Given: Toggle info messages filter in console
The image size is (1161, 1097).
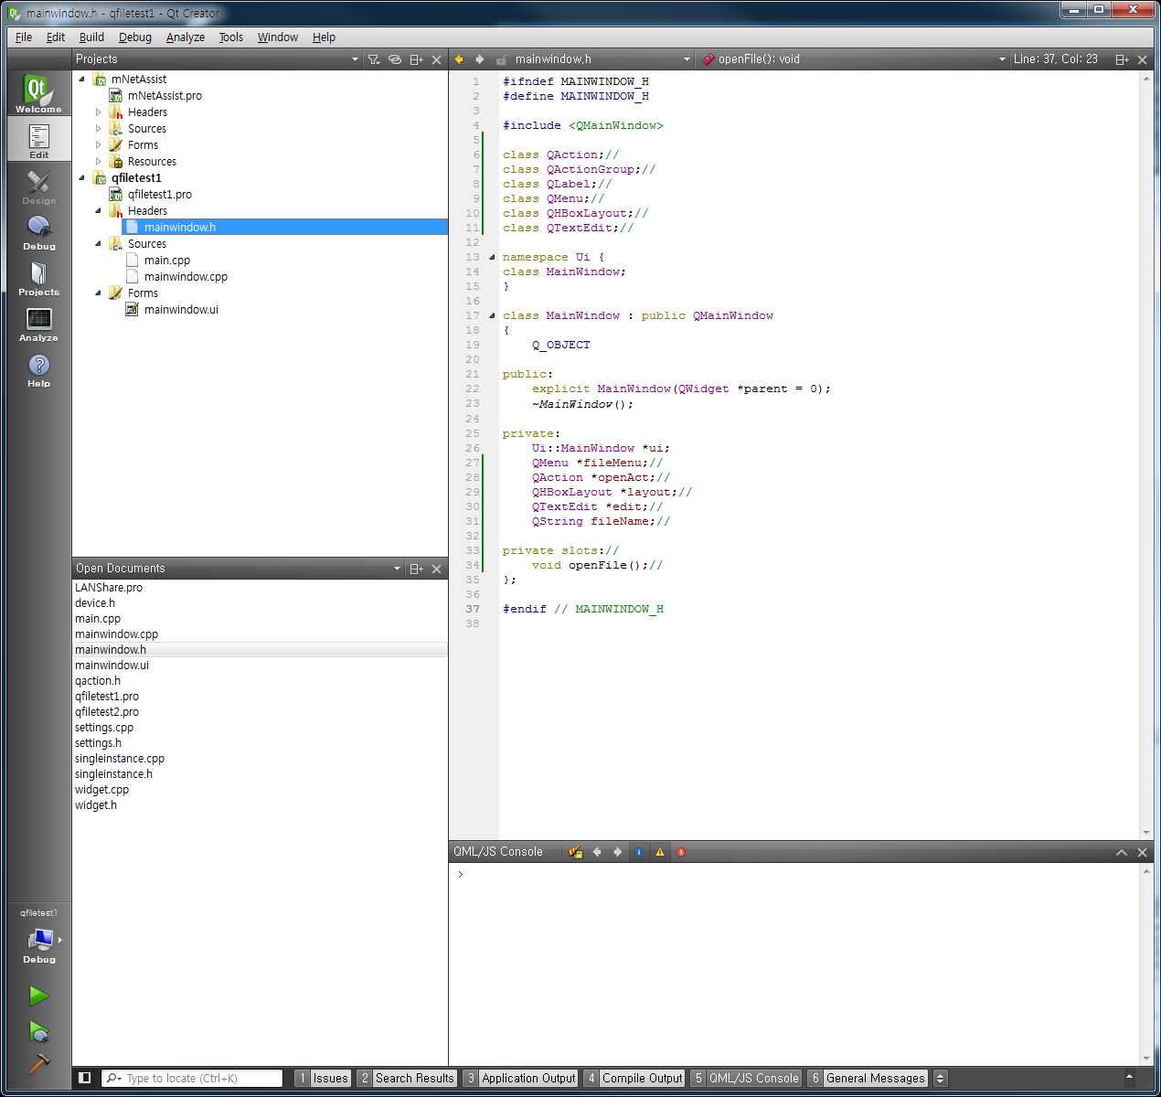Looking at the screenshot, I should [639, 852].
